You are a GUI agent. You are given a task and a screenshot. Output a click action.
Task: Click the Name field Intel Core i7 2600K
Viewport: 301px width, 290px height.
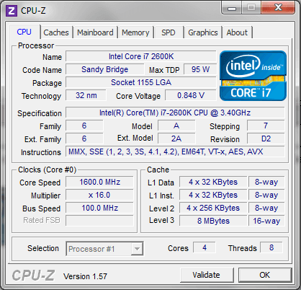point(141,56)
